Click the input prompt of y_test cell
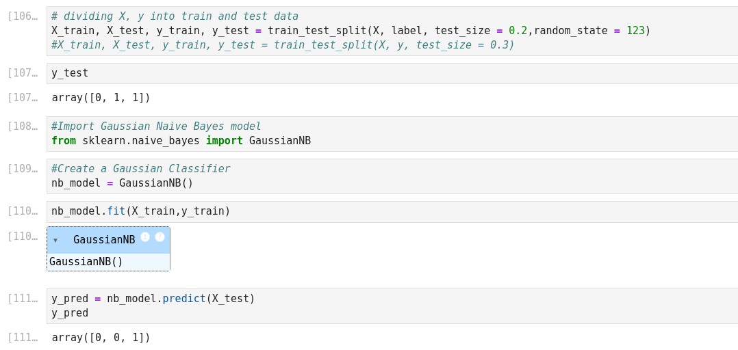Screen dimensions: 738x350 click(23, 73)
